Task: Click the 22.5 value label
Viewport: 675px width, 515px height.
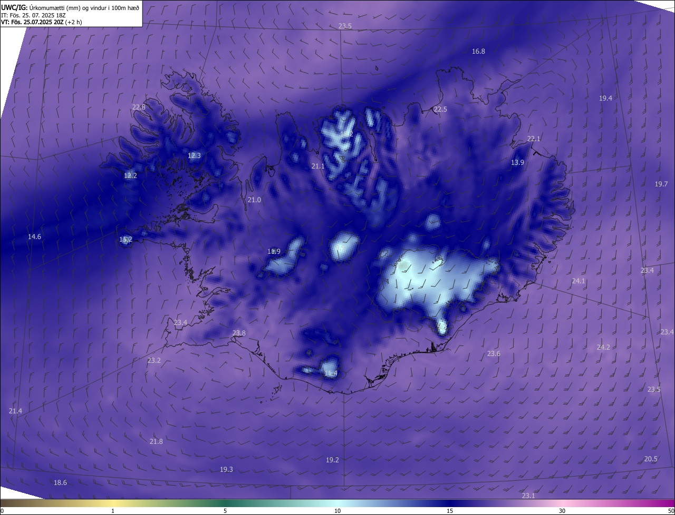Action: [x=440, y=109]
